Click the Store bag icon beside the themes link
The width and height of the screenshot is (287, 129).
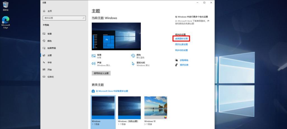click(x=93, y=91)
